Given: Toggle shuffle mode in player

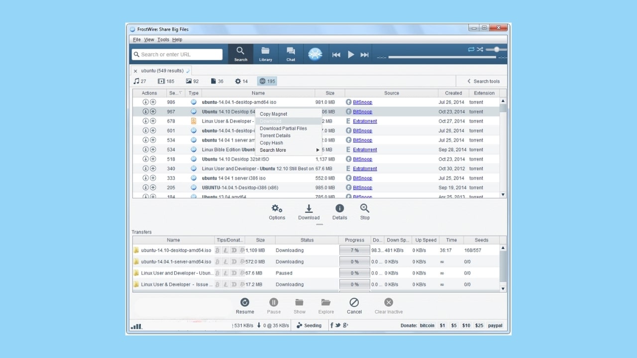Looking at the screenshot, I should tap(480, 49).
